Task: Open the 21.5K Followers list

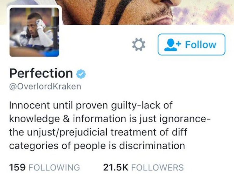Action: coord(144,167)
